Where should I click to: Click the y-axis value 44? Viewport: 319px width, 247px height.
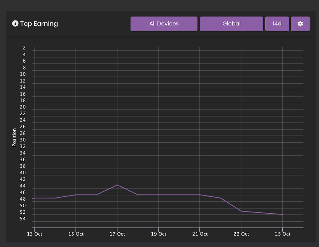pyautogui.click(x=23, y=186)
